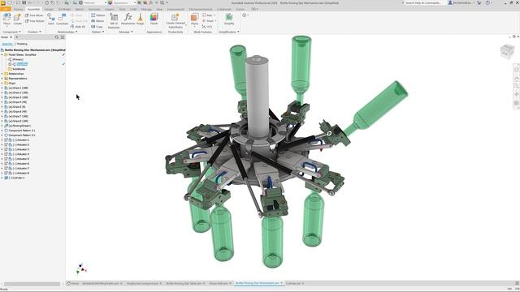
Task: Activate the Constrain tool
Action: [x=62, y=19]
